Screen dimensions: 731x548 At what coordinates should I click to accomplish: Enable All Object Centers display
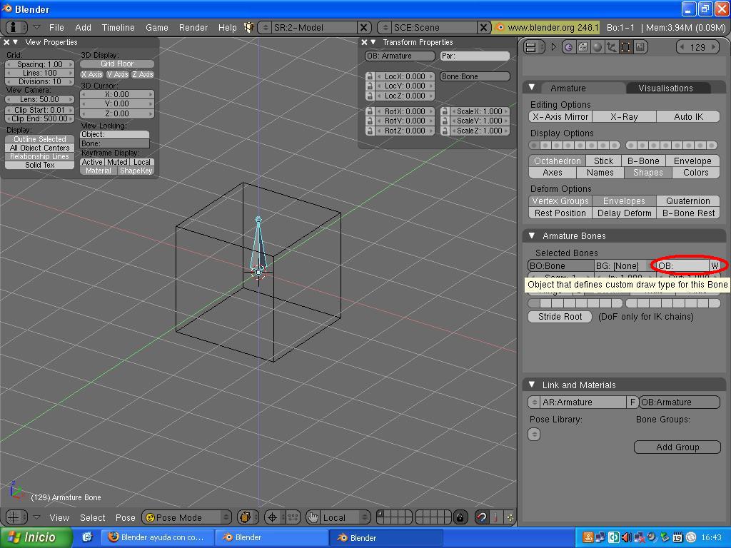pos(40,148)
